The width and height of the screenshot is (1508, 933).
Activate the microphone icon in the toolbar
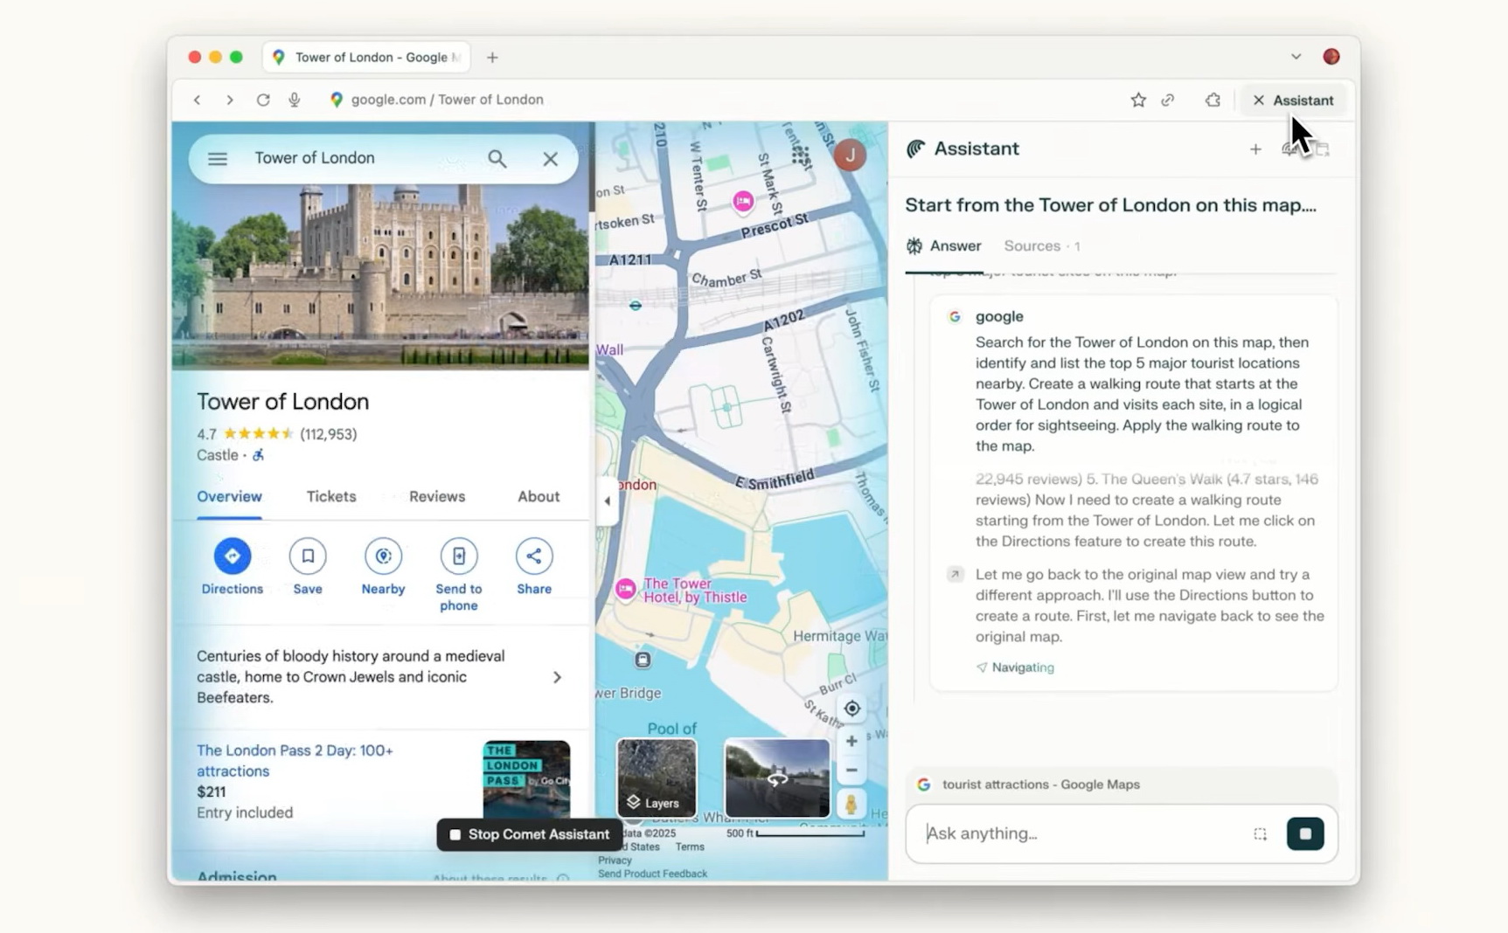click(295, 100)
